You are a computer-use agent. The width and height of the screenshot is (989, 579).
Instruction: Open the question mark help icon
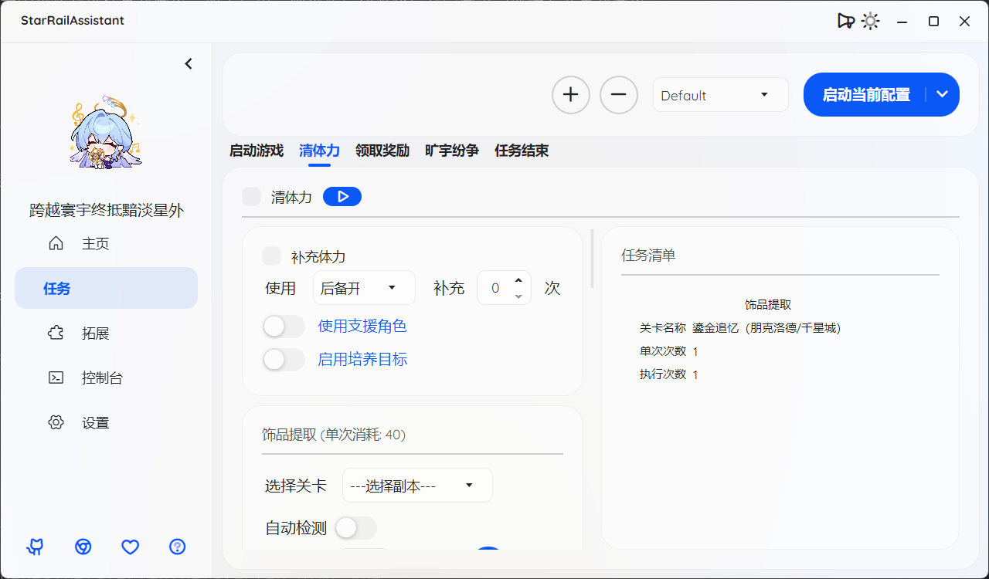tap(177, 547)
